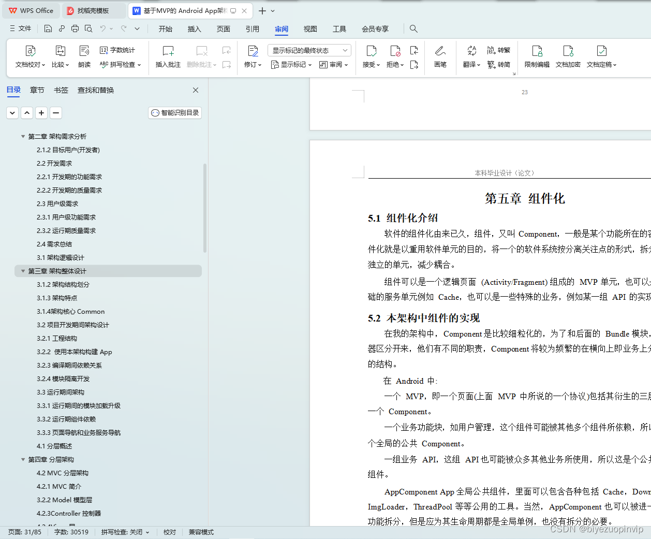Viewport: 651px width, 539px height.
Task: Click the undo arrow icon
Action: click(x=103, y=28)
